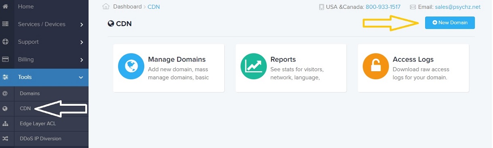Click the 800-933-1517 phone number
493x148 pixels.
point(383,7)
